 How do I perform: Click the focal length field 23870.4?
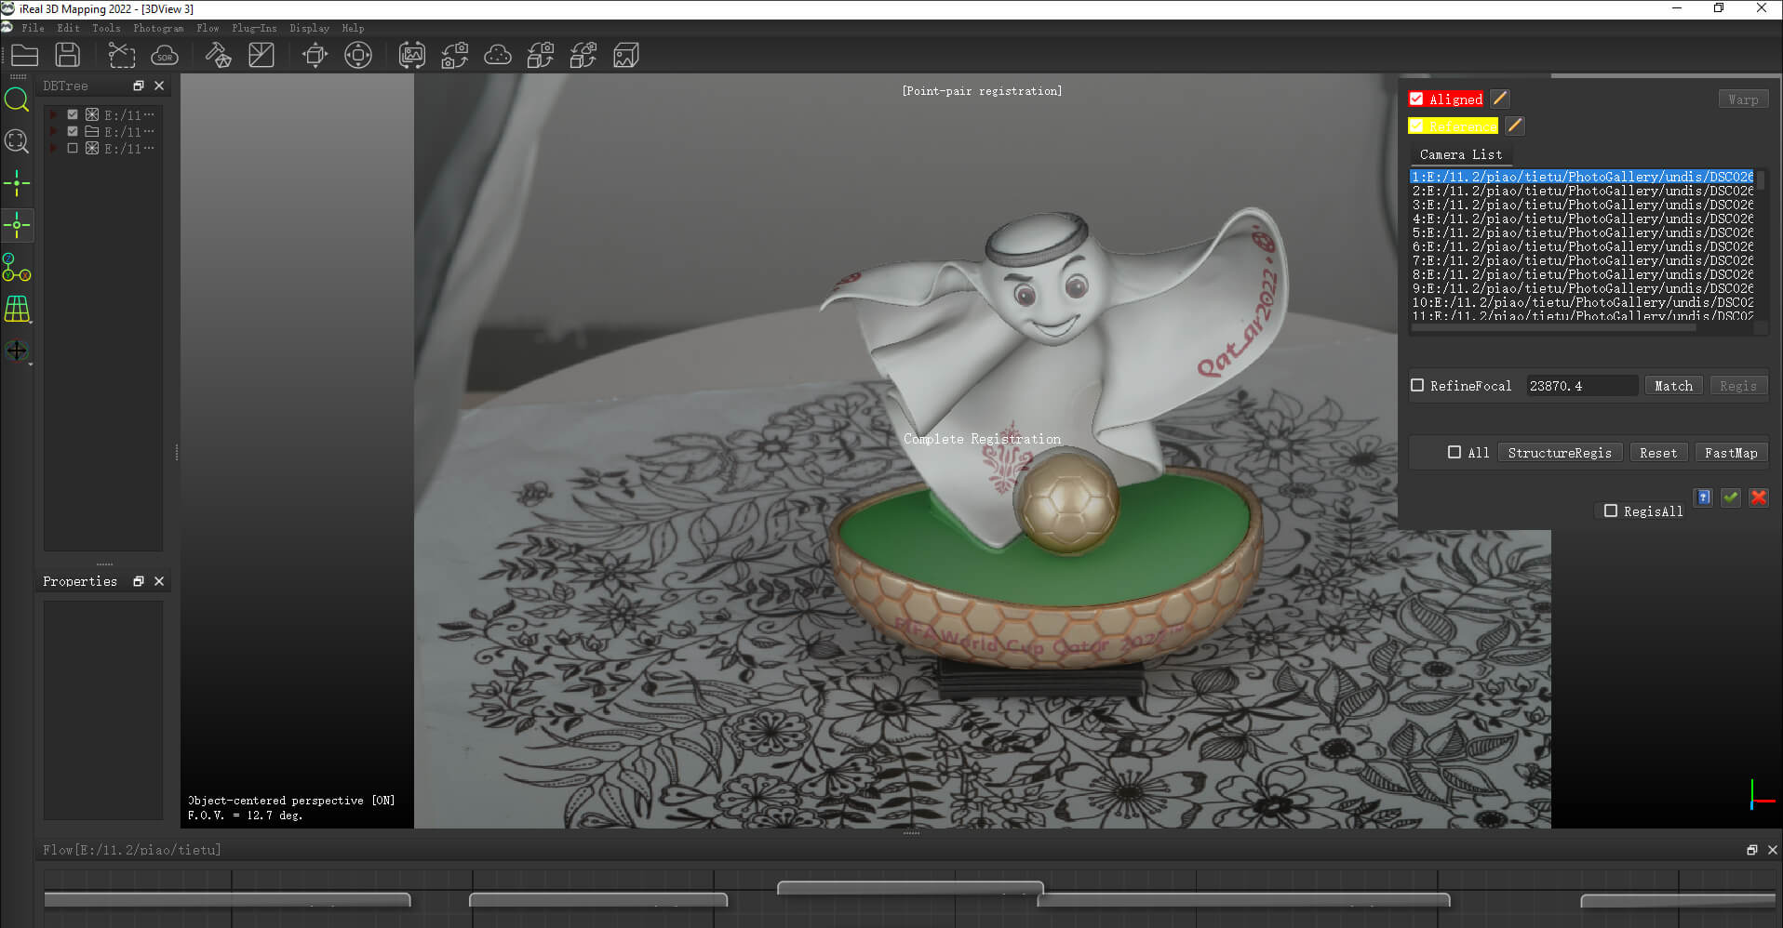pos(1582,386)
